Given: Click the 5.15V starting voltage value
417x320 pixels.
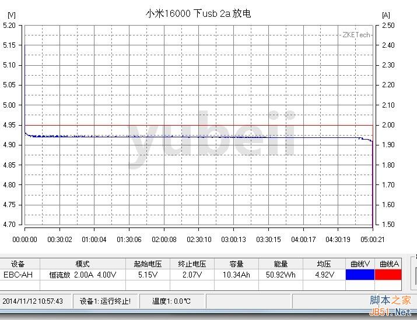Looking at the screenshot, I should (x=148, y=275).
